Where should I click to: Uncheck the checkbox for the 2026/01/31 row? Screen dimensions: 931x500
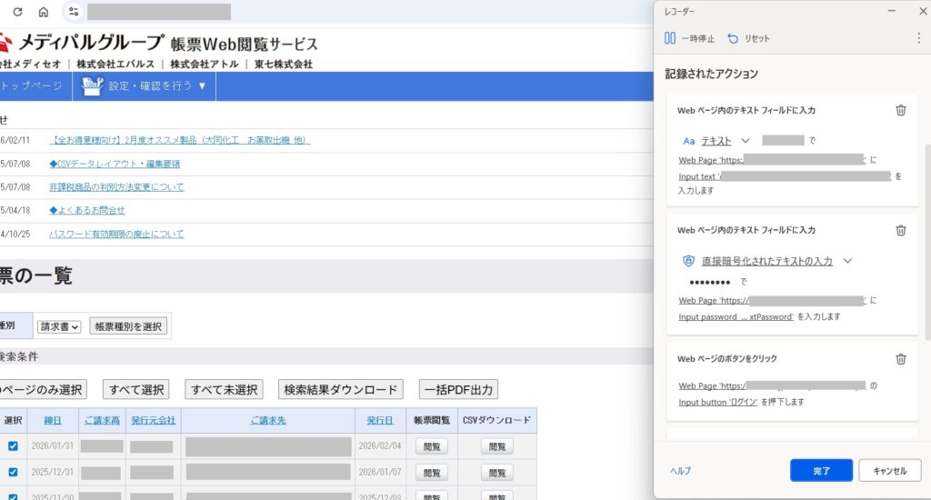pyautogui.click(x=13, y=446)
